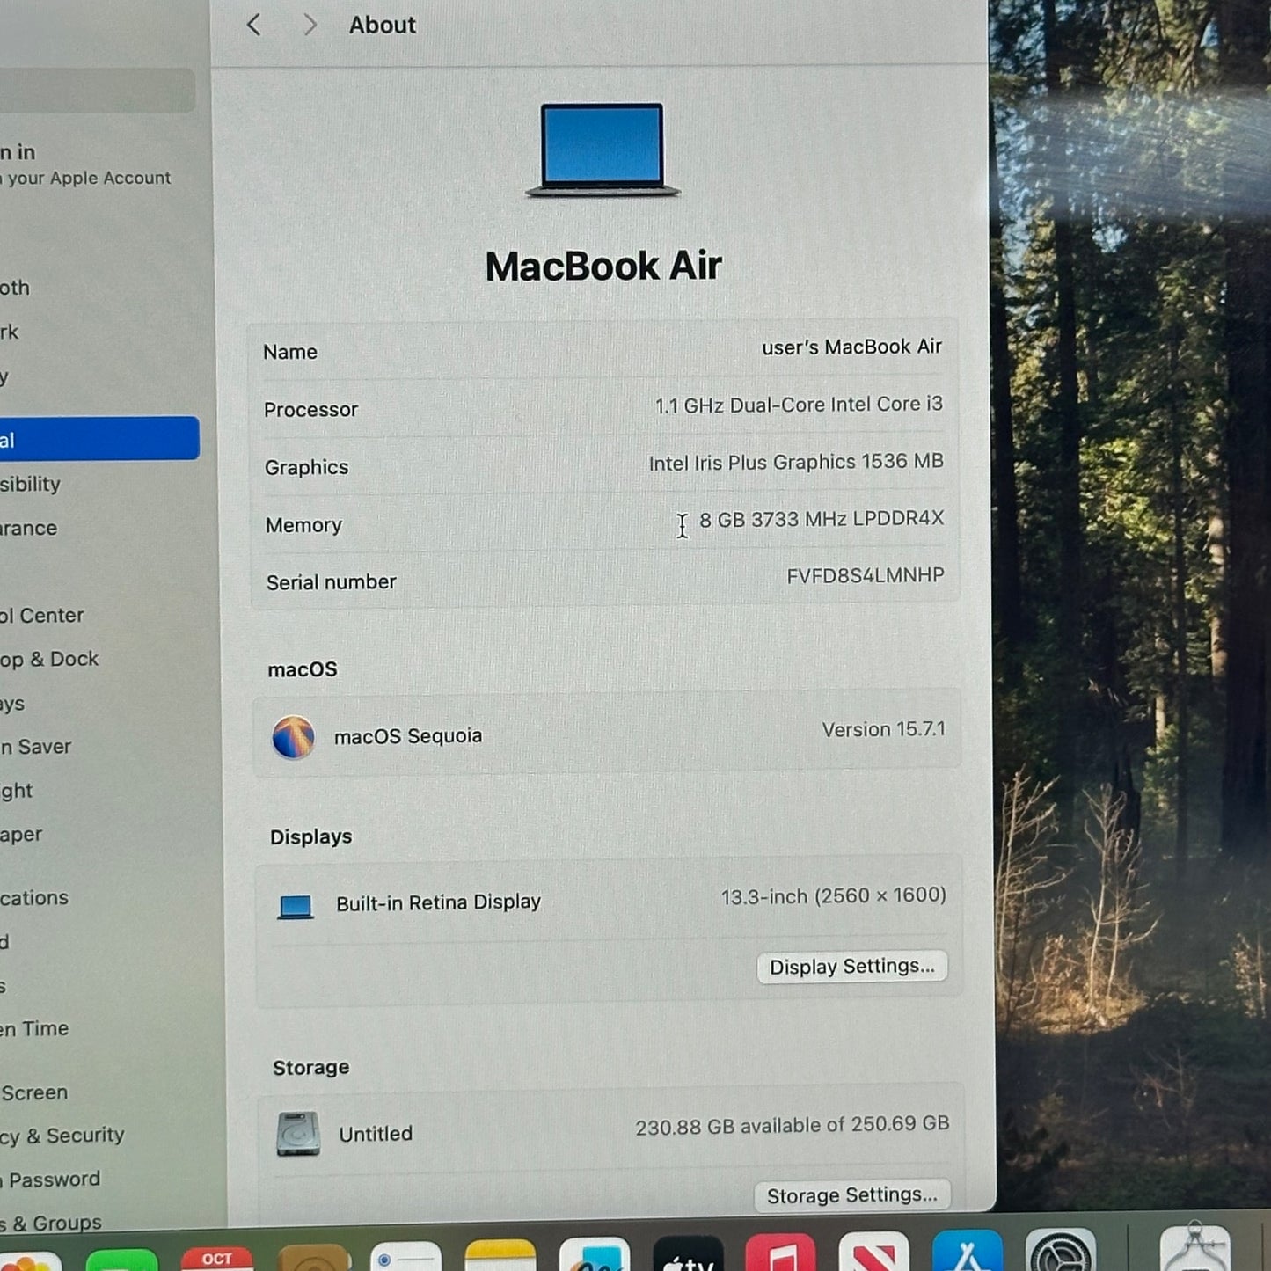Open Control Center settings in sidebar
The image size is (1271, 1271).
pyautogui.click(x=42, y=616)
